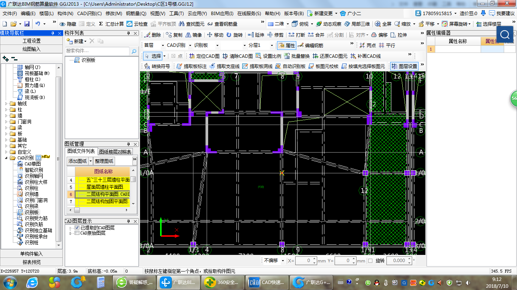Switch to 图纸楼层对照表 tab
The image size is (517, 290).
point(115,152)
